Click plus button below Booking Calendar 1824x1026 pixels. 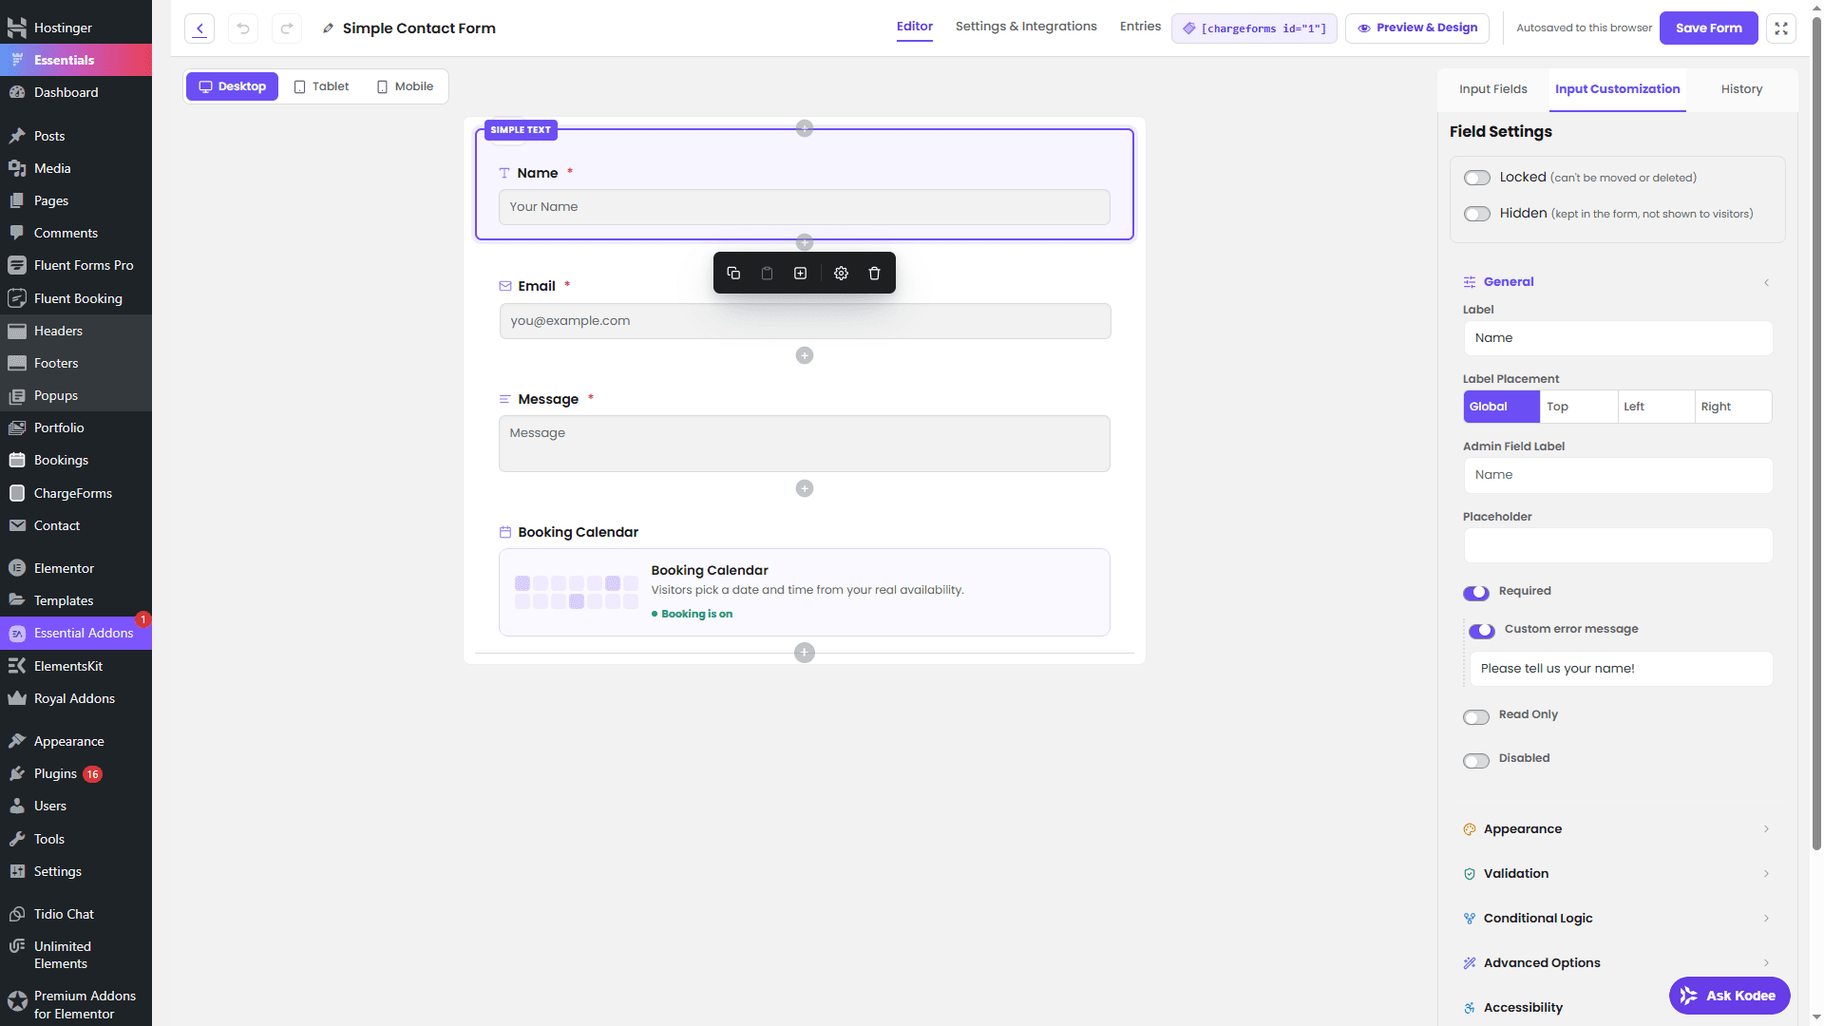(x=805, y=653)
